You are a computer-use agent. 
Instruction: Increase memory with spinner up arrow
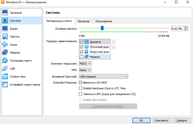pyautogui.click(x=186, y=27)
